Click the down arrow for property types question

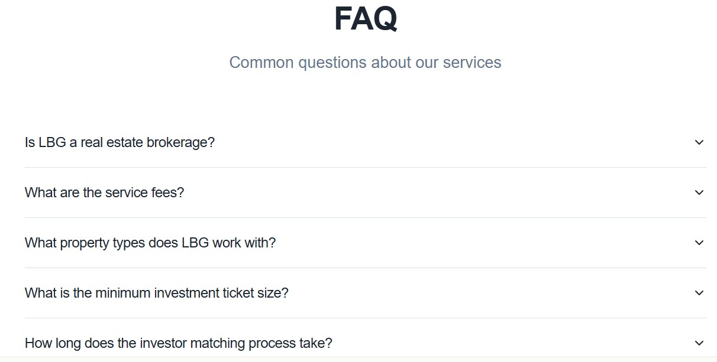[x=699, y=243]
